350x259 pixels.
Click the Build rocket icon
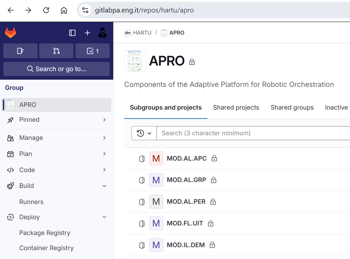(10, 186)
